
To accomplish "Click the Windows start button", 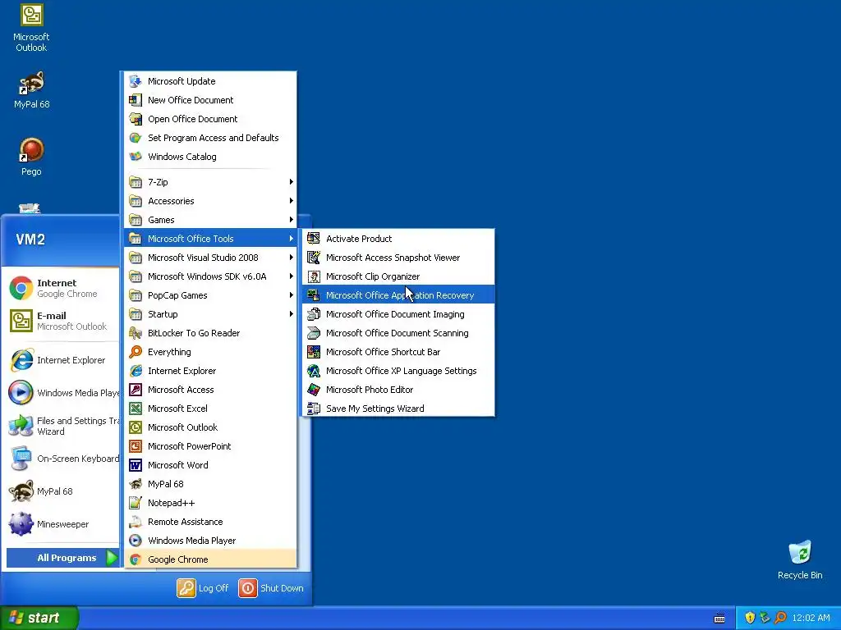I will click(x=39, y=618).
